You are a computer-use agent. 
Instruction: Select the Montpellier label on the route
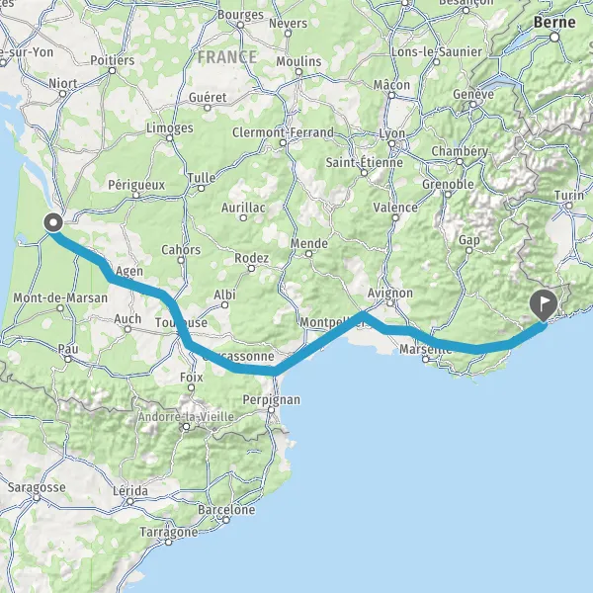tap(332, 322)
